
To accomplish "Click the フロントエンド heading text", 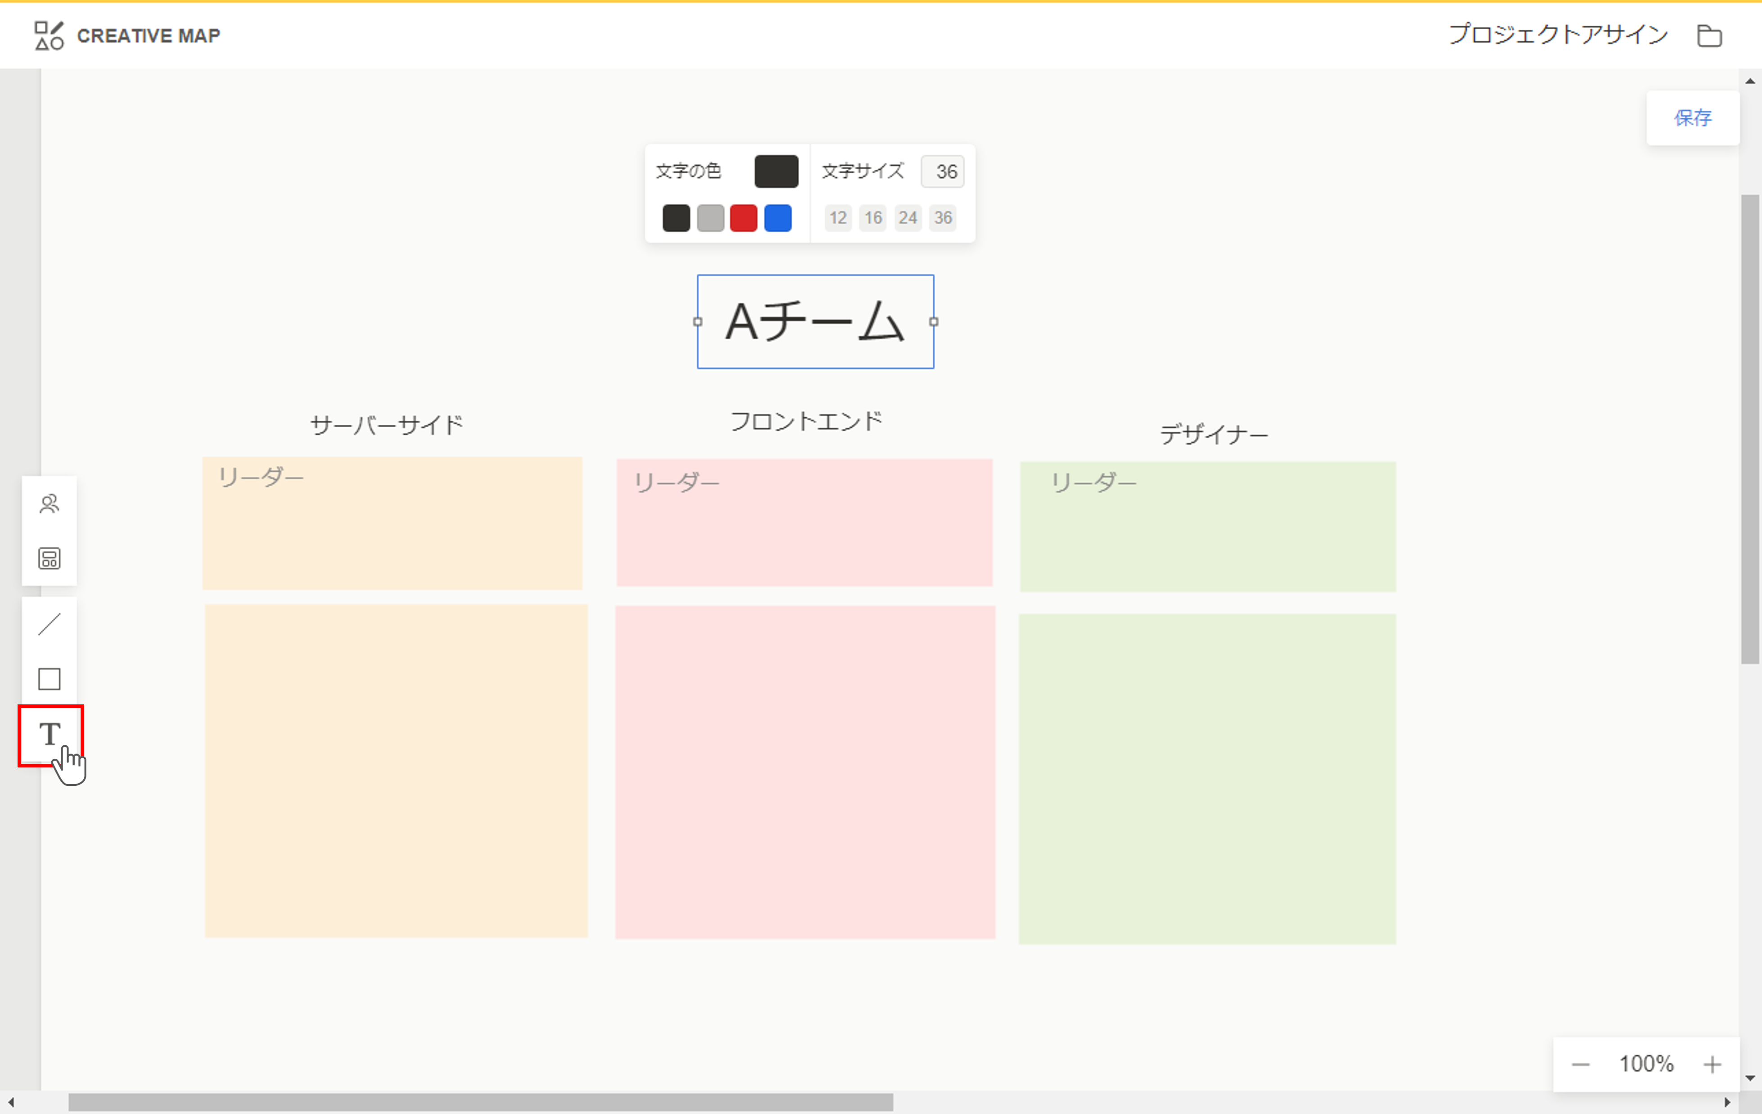I will click(806, 421).
